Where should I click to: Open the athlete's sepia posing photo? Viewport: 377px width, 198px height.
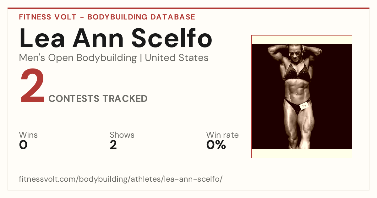302,96
